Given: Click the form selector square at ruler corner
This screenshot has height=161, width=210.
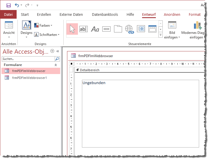Looking at the screenshot, I should [71, 64].
